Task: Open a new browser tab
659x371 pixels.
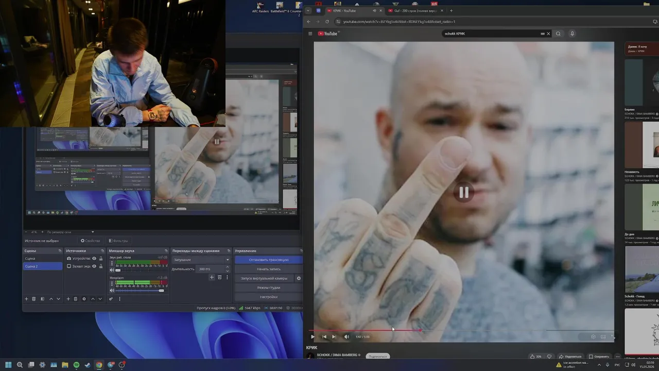Action: (x=451, y=10)
